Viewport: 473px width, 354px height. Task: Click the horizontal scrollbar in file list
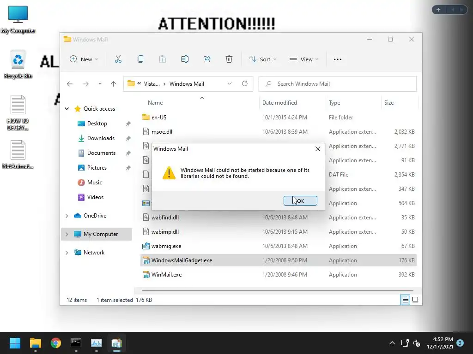(278, 291)
